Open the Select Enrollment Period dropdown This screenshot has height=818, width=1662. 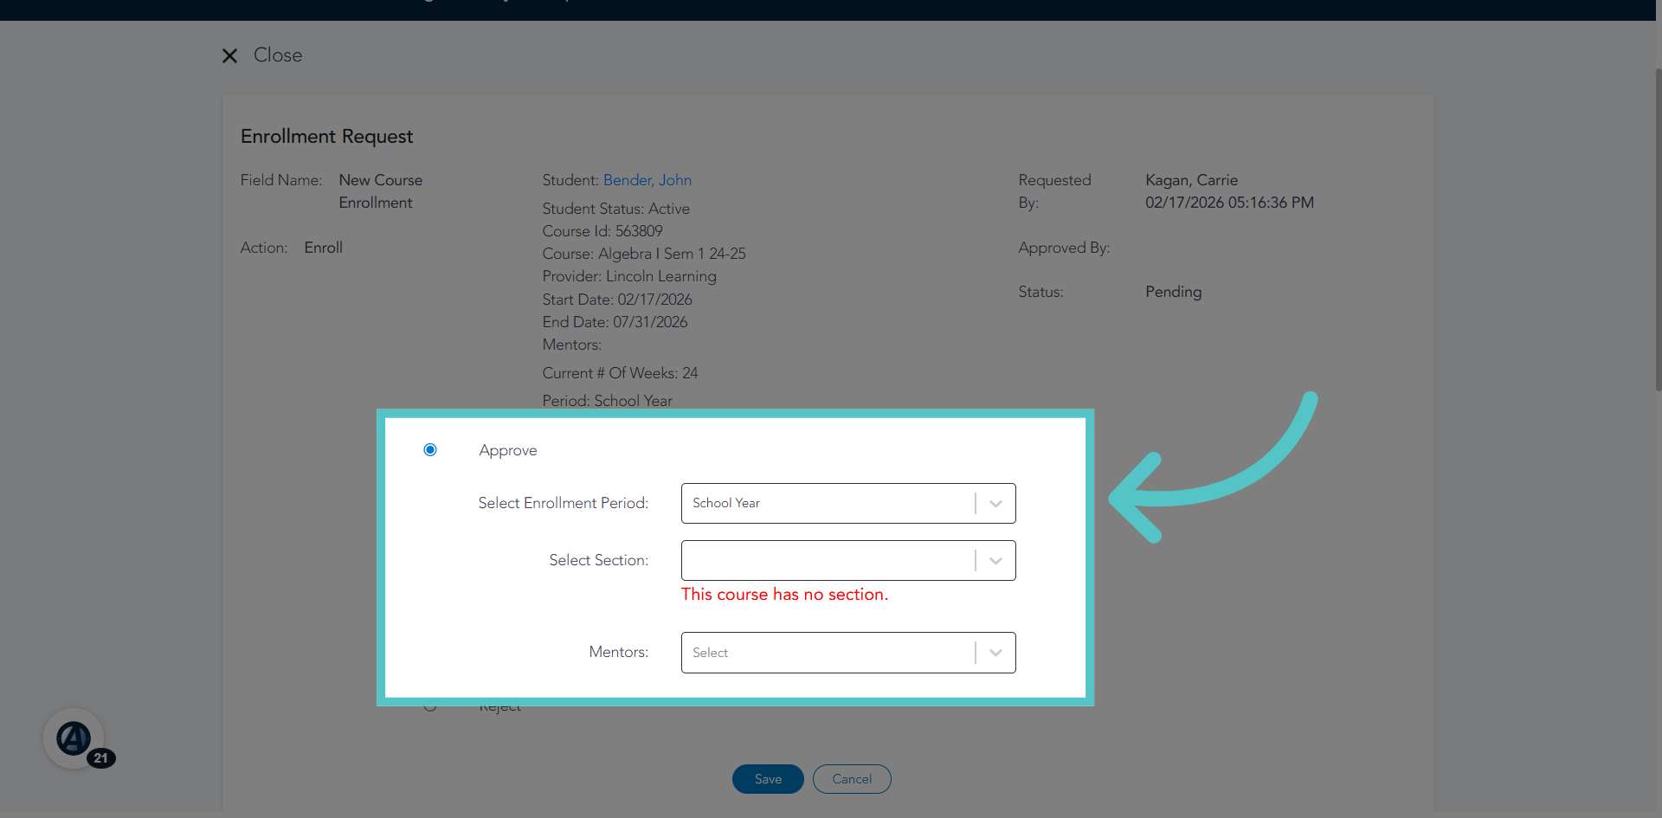[x=848, y=503]
